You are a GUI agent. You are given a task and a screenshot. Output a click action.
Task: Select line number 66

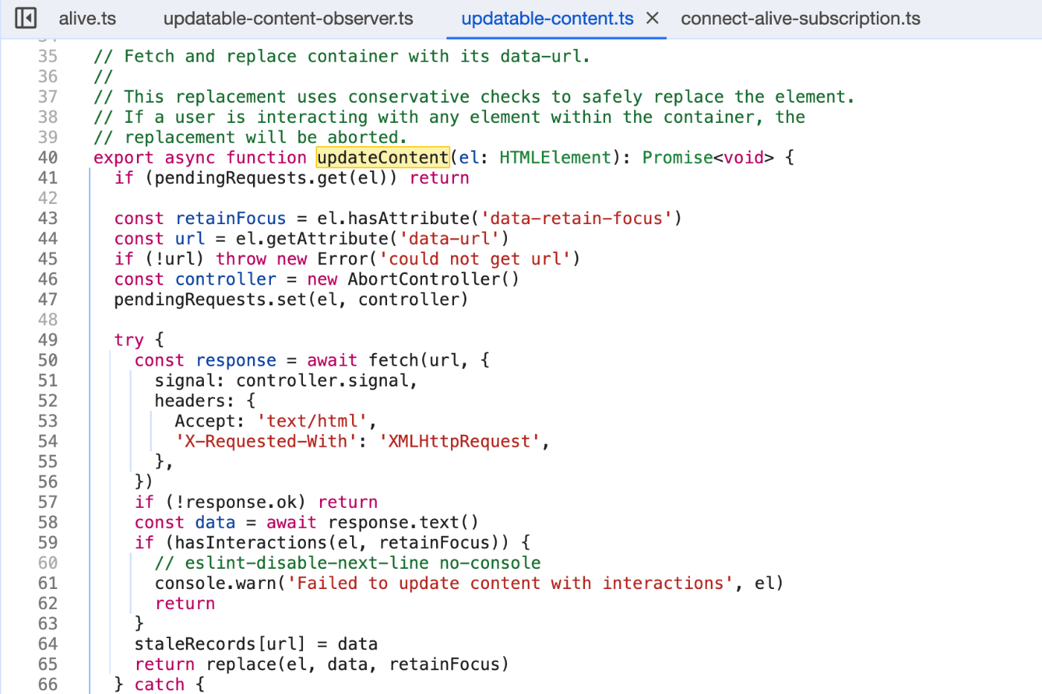(x=48, y=684)
